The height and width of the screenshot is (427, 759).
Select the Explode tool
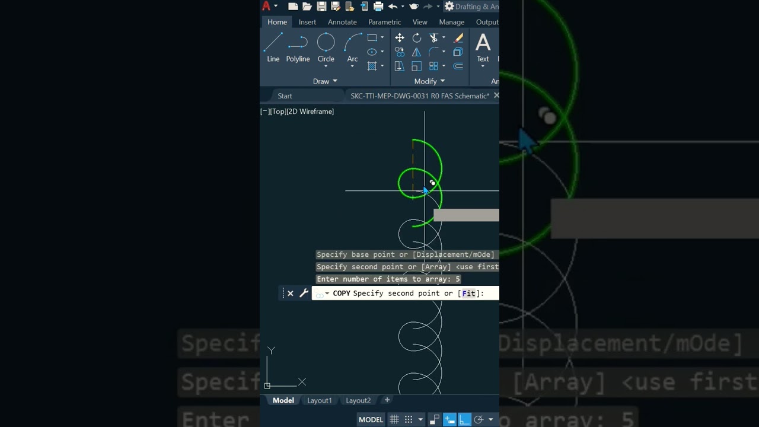click(458, 52)
